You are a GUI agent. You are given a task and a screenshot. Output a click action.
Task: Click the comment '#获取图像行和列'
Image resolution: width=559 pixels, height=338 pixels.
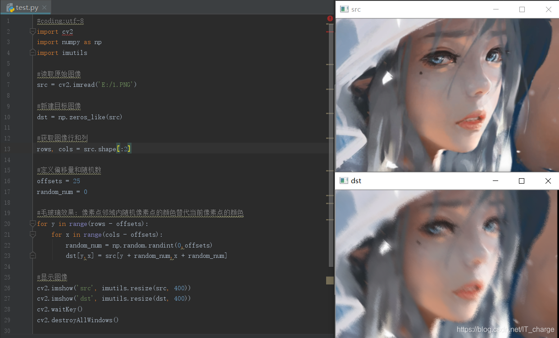tap(62, 138)
